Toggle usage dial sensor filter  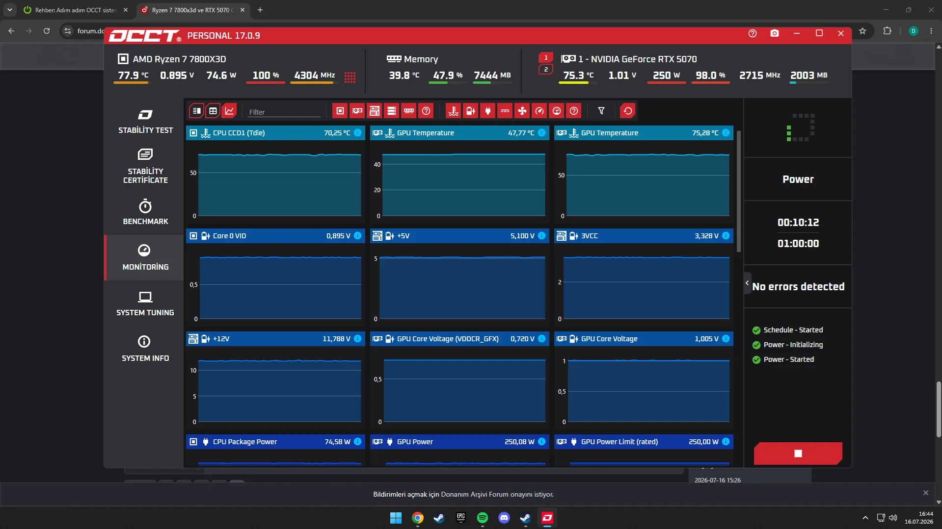[x=557, y=111]
